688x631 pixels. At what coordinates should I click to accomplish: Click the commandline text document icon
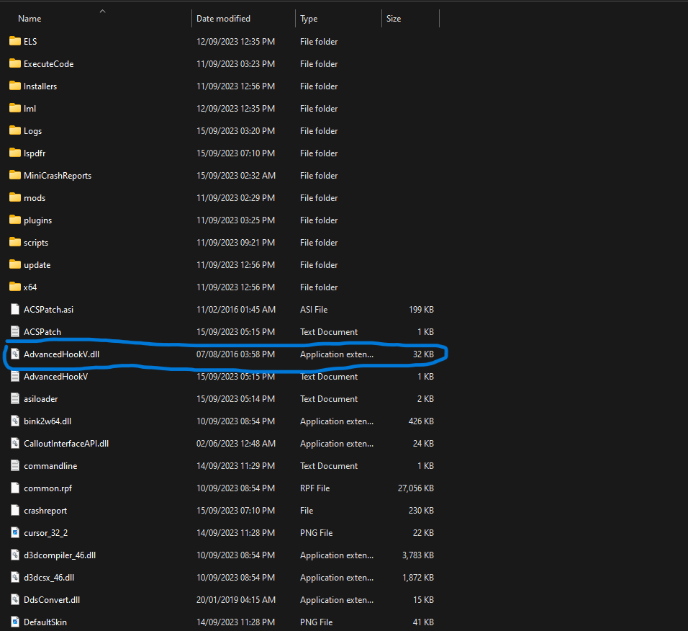15,465
